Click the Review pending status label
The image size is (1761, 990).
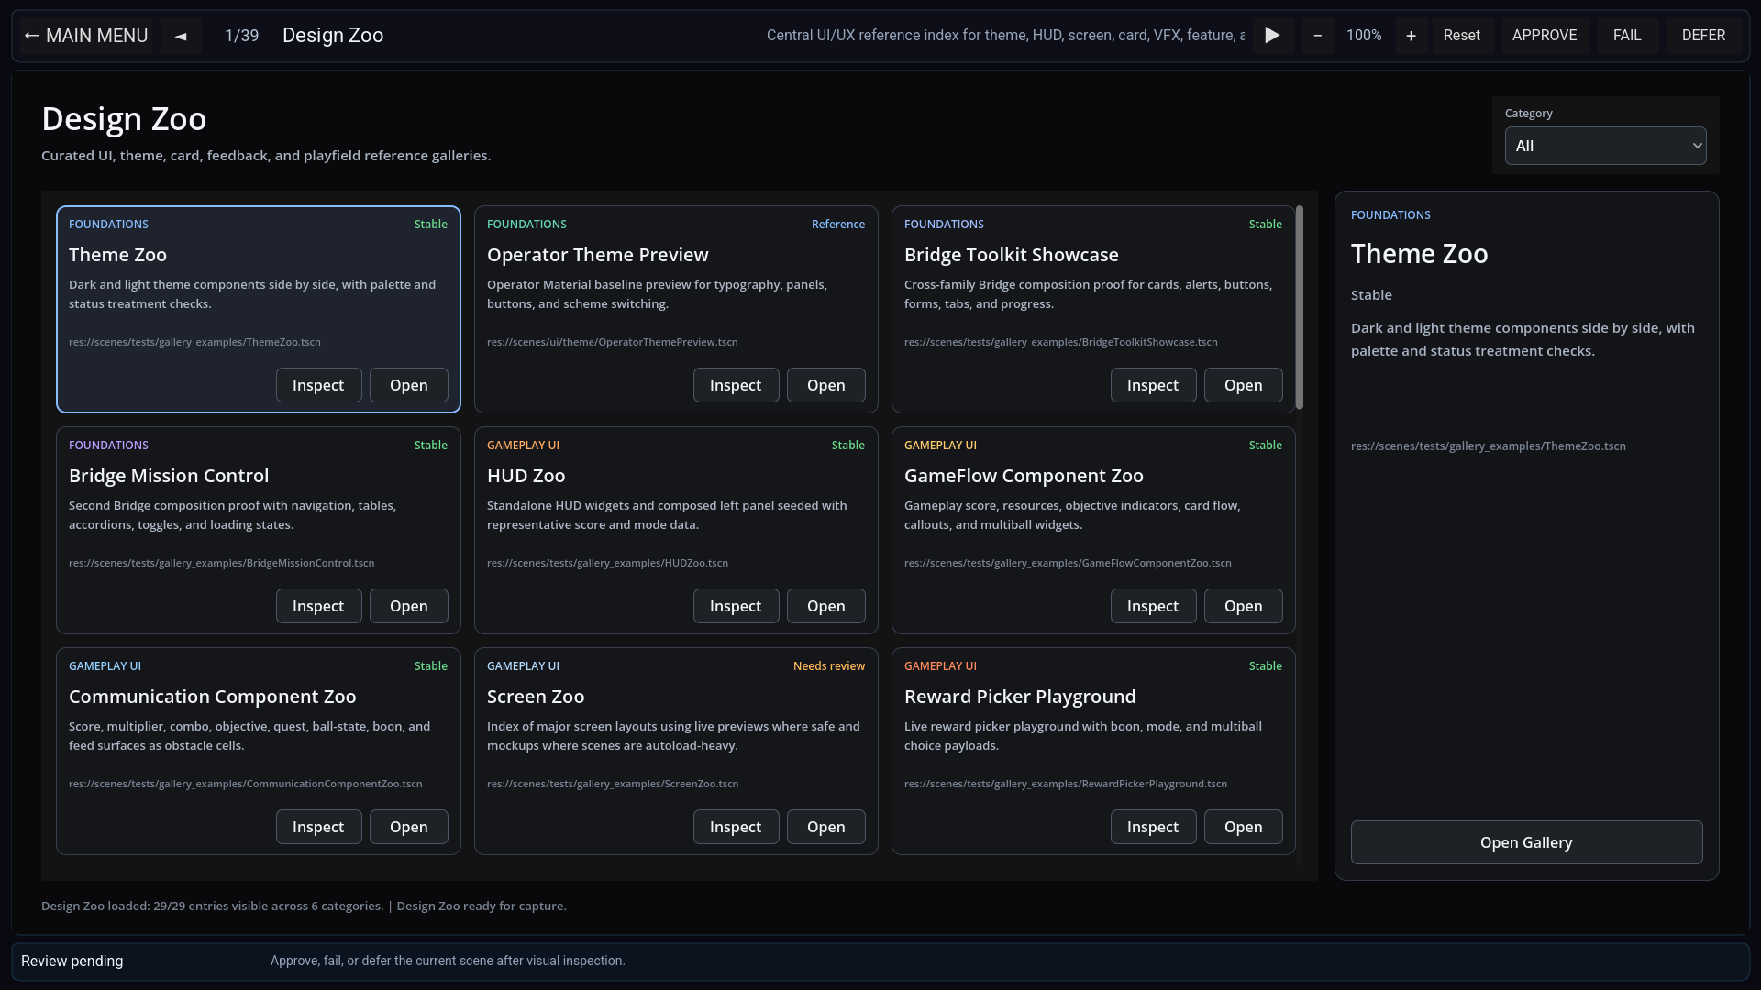point(72,961)
